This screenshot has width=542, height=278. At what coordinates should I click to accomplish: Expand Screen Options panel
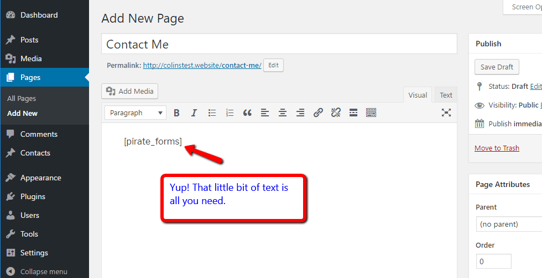(x=523, y=7)
